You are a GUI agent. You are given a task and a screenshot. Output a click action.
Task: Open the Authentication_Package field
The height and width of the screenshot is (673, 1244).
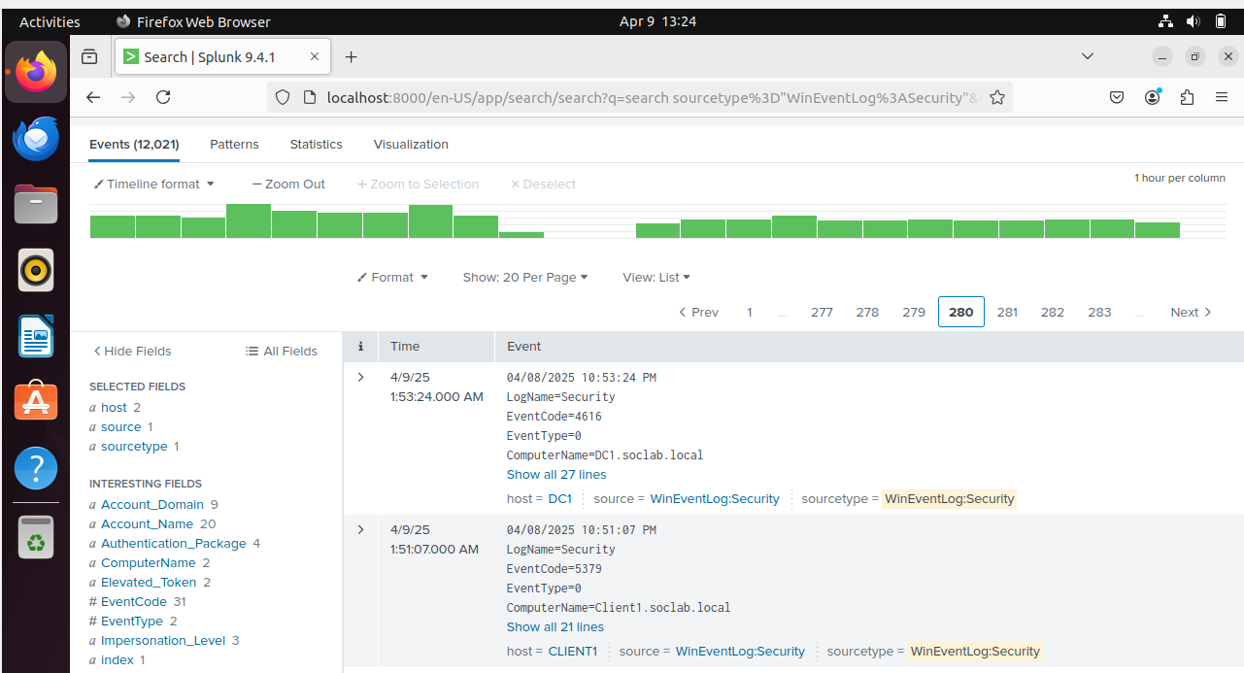pyautogui.click(x=173, y=543)
